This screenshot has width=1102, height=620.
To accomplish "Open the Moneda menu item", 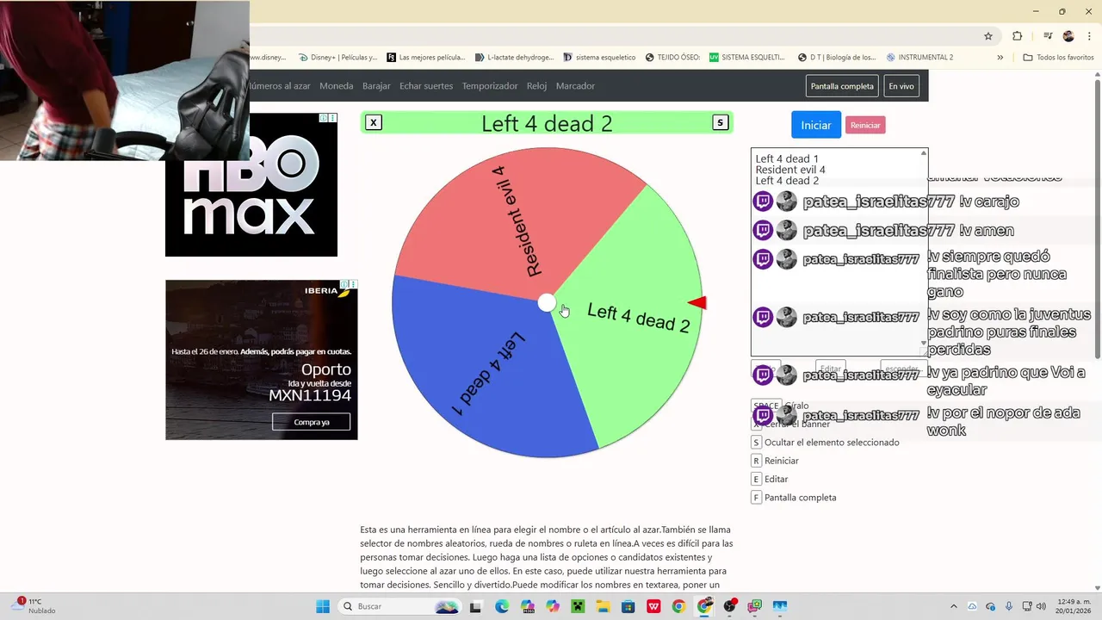I will point(337,86).
